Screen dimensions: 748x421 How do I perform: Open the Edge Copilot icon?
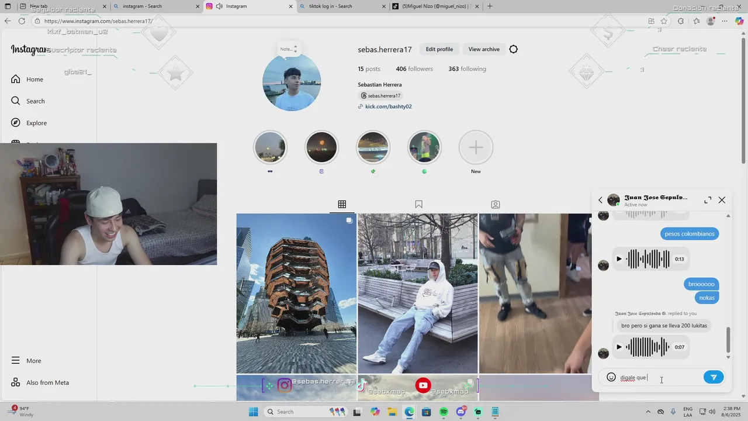[x=739, y=21]
